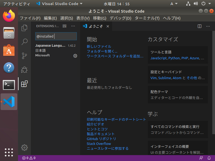Open the 製品ドキュメント link

[x=101, y=134]
